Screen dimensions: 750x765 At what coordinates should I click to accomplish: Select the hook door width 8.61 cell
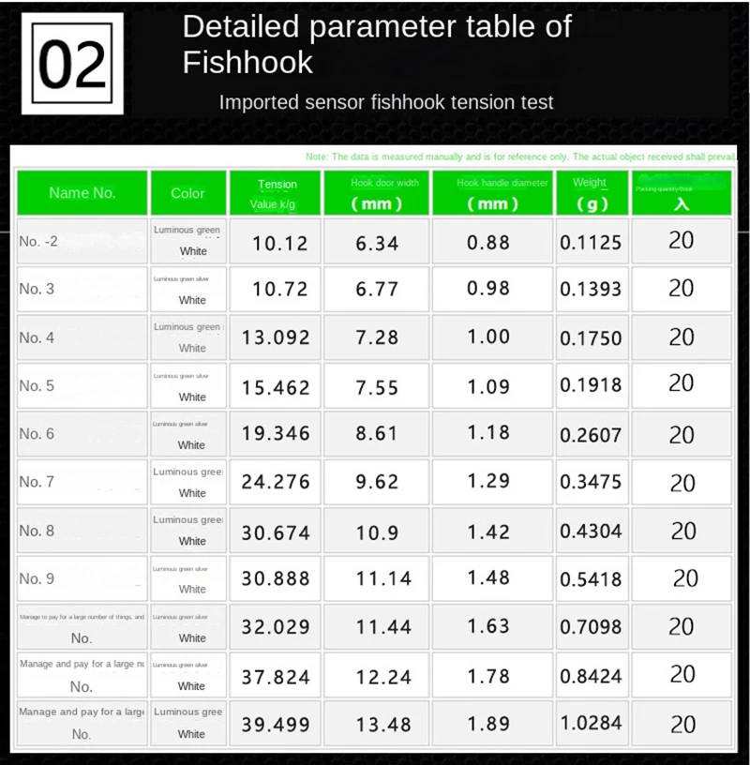point(377,434)
